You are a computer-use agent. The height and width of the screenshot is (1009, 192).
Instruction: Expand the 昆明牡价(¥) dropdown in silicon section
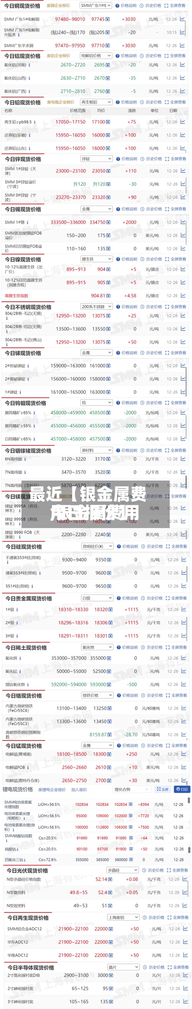97,547
